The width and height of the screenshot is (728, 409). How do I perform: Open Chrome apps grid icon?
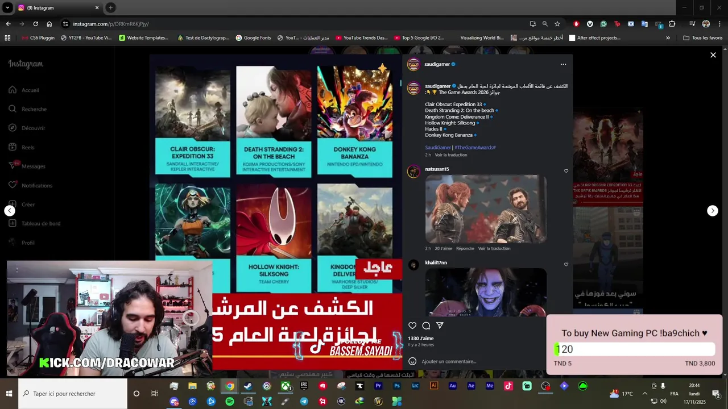click(x=7, y=38)
